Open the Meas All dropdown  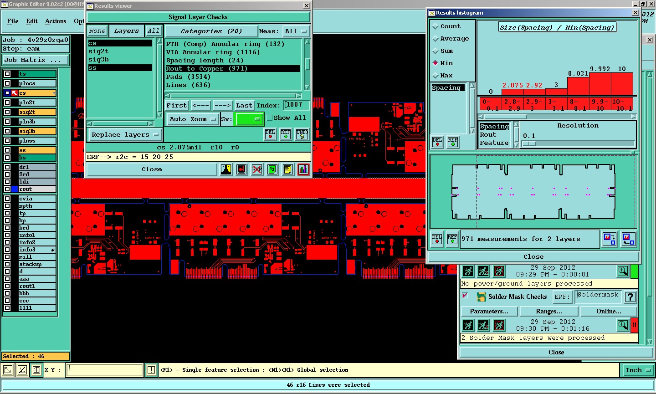pos(296,31)
